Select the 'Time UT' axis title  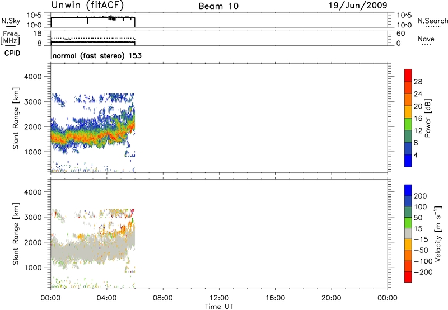pos(219,307)
